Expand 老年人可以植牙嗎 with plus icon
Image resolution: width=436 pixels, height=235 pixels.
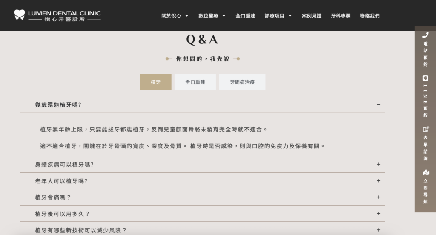[379, 181]
